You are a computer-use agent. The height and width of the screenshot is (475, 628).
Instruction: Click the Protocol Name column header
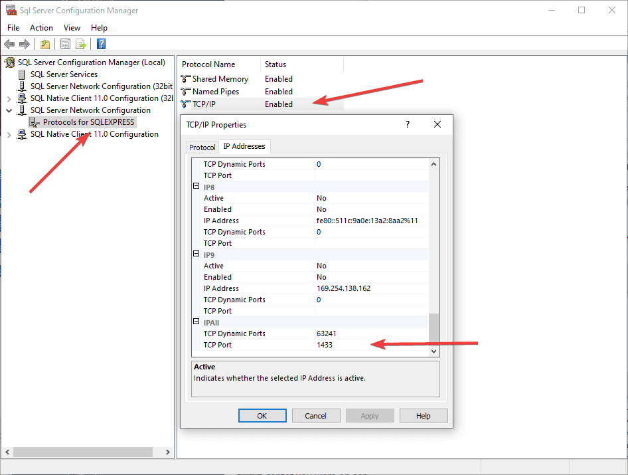[x=220, y=64]
